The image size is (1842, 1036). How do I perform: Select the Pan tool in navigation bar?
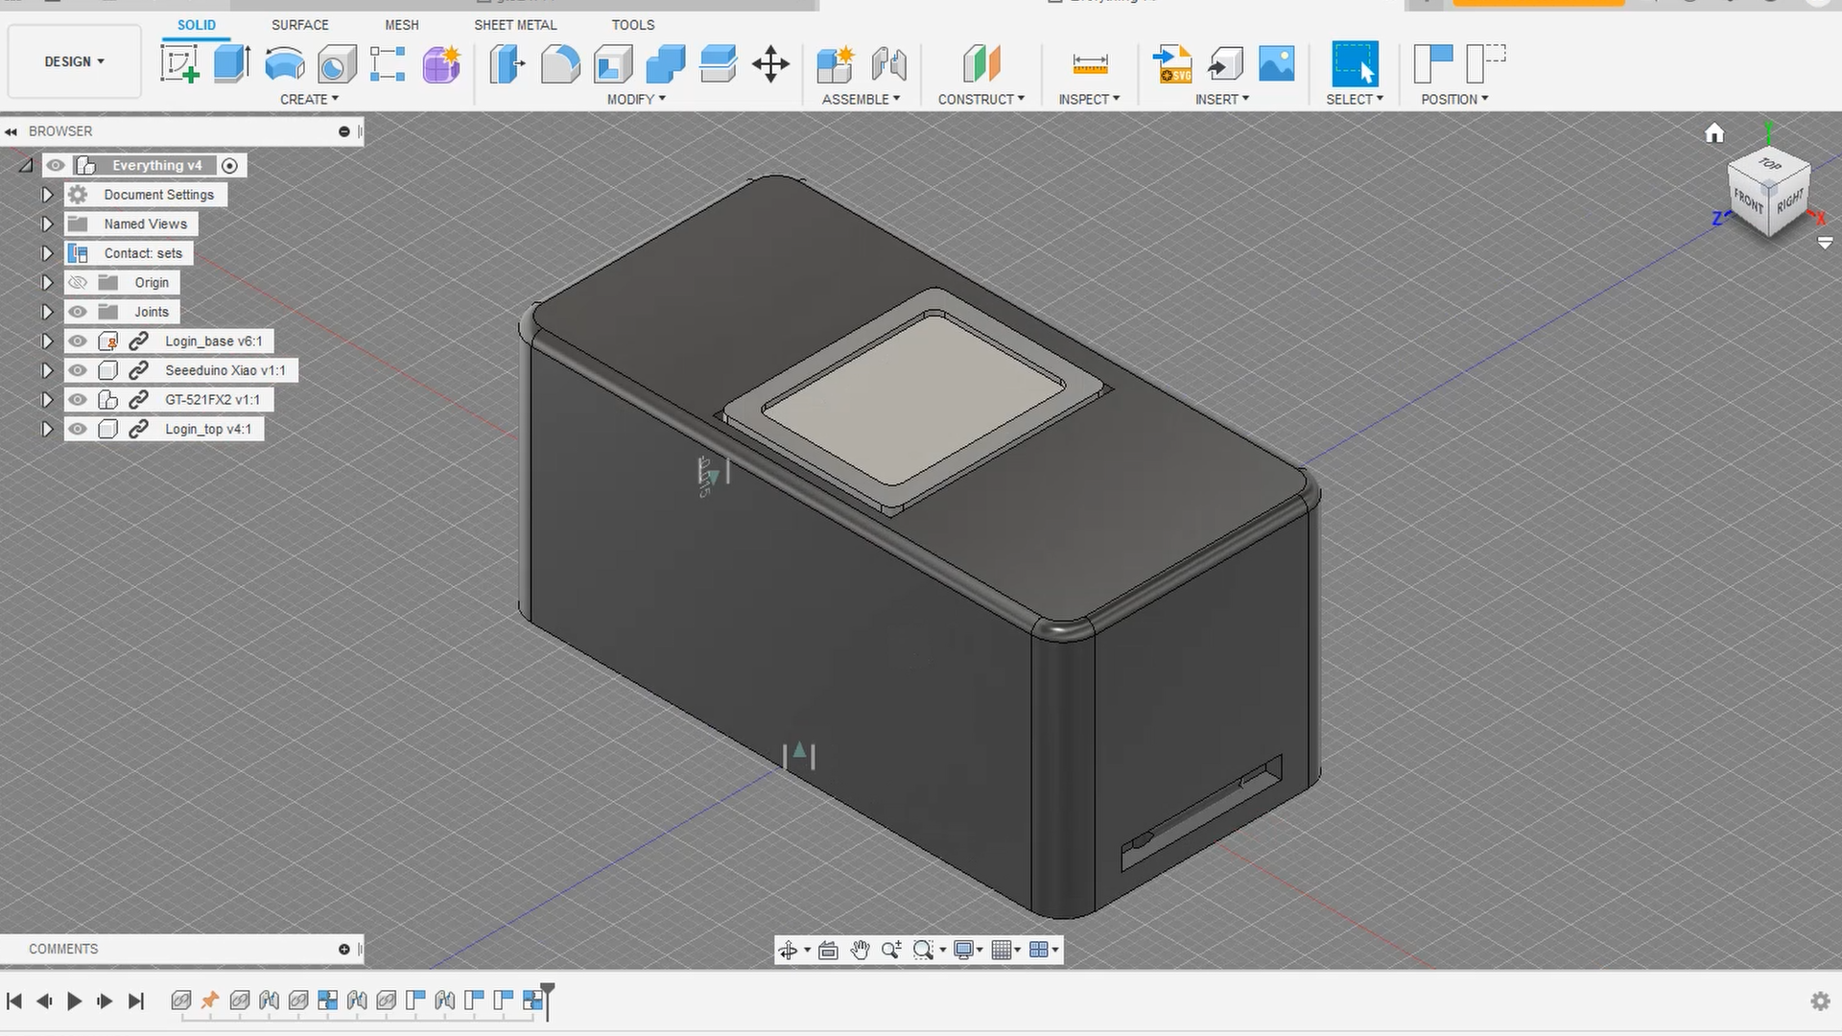pyautogui.click(x=859, y=950)
